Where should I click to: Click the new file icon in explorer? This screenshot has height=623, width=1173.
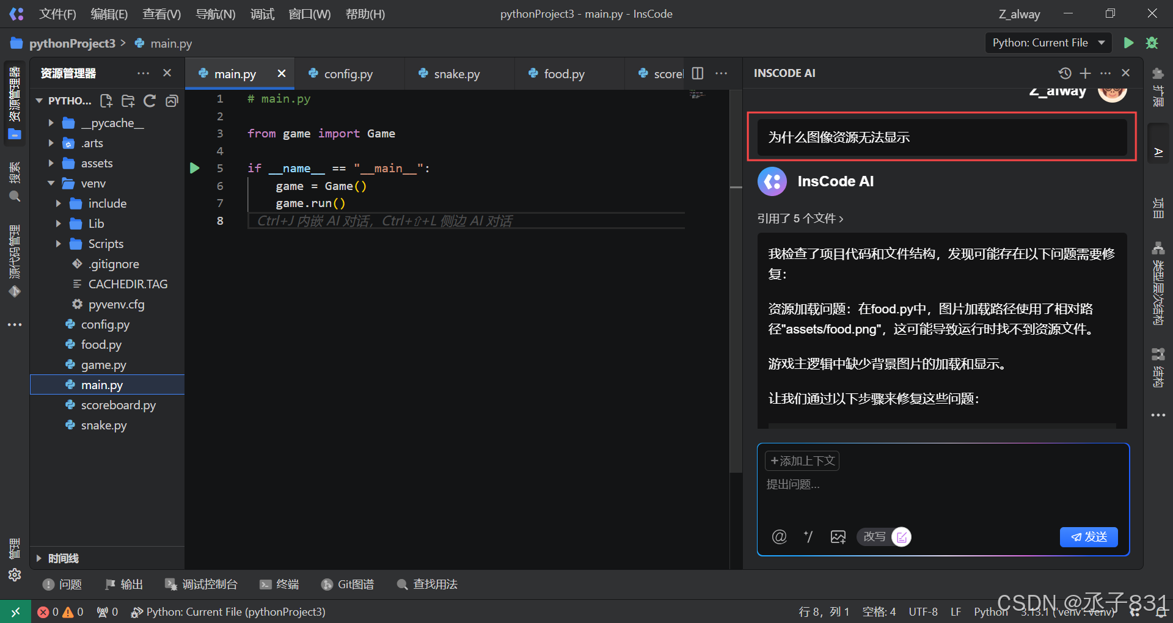point(106,101)
